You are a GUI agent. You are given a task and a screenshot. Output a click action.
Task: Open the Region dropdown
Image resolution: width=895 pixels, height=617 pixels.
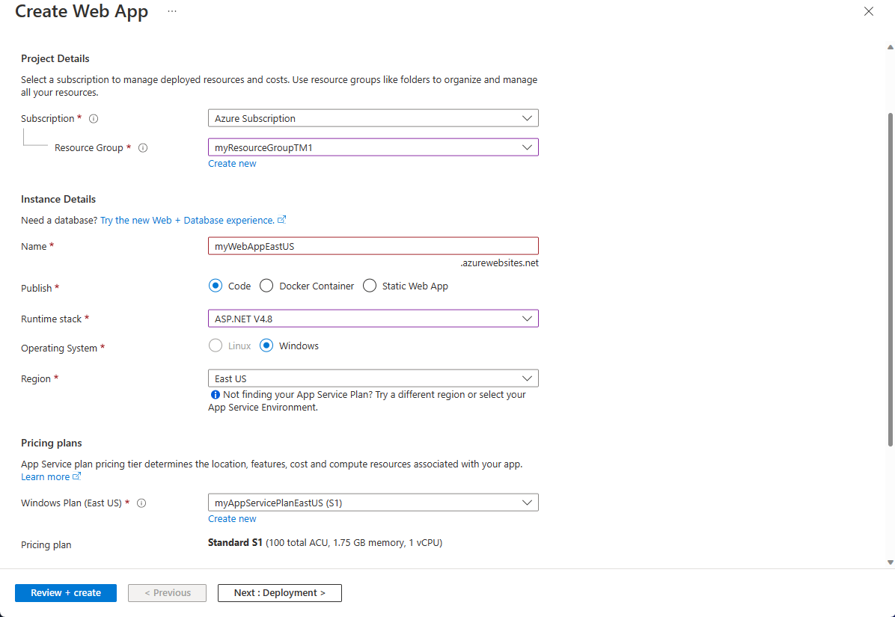click(528, 378)
